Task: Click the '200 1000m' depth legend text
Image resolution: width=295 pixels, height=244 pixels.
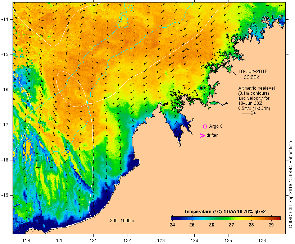Action: coord(122,221)
